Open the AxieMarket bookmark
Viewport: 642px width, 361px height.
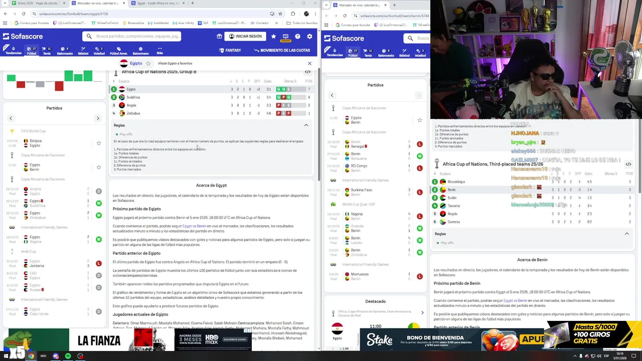click(158, 23)
